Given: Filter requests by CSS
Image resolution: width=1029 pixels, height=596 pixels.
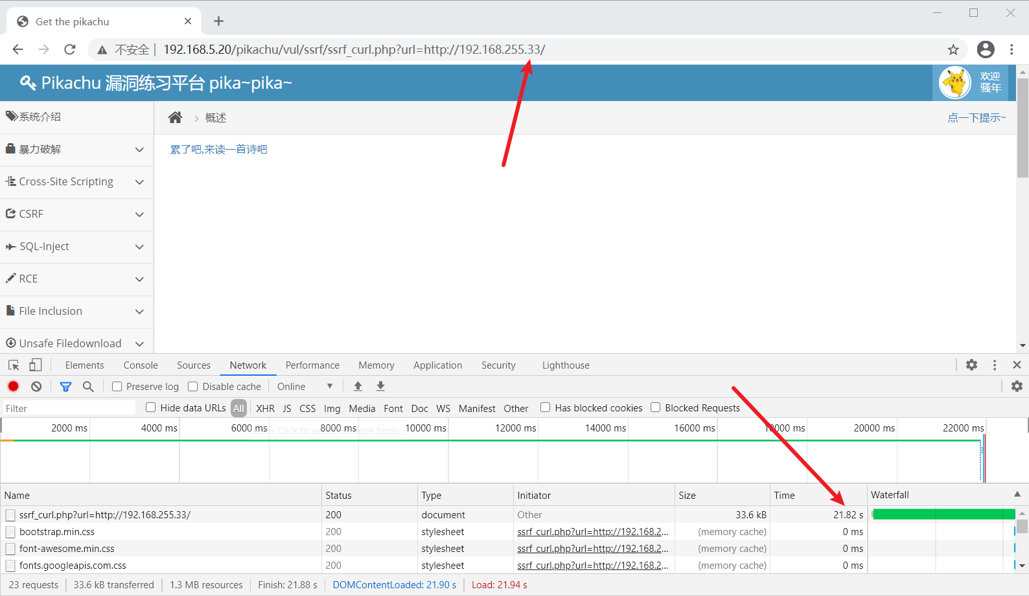Looking at the screenshot, I should pos(308,408).
